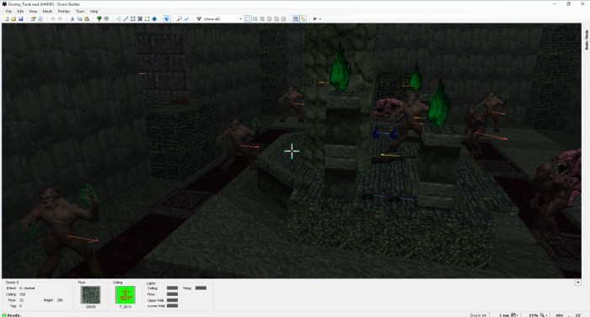Run map analysis checkmark icon
Screen dimensions: 590x317
coord(186,18)
